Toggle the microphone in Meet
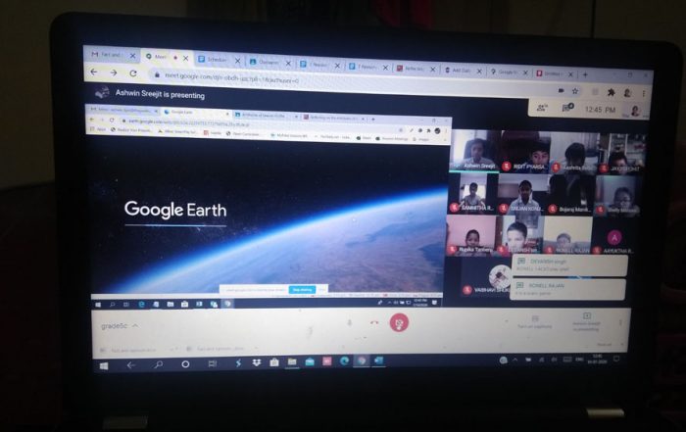686x432 pixels. point(349,322)
